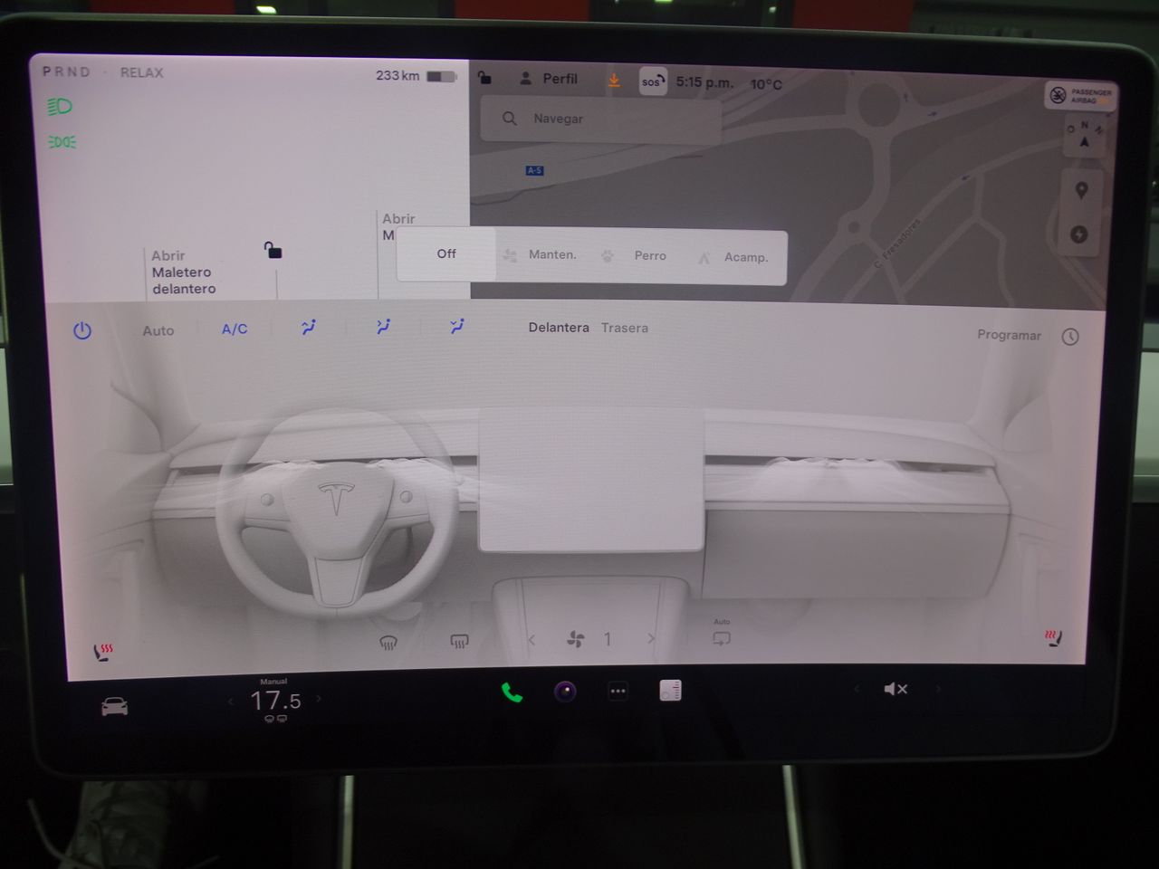The width and height of the screenshot is (1159, 869).
Task: Tap the 233 km range text
Action: 398,76
